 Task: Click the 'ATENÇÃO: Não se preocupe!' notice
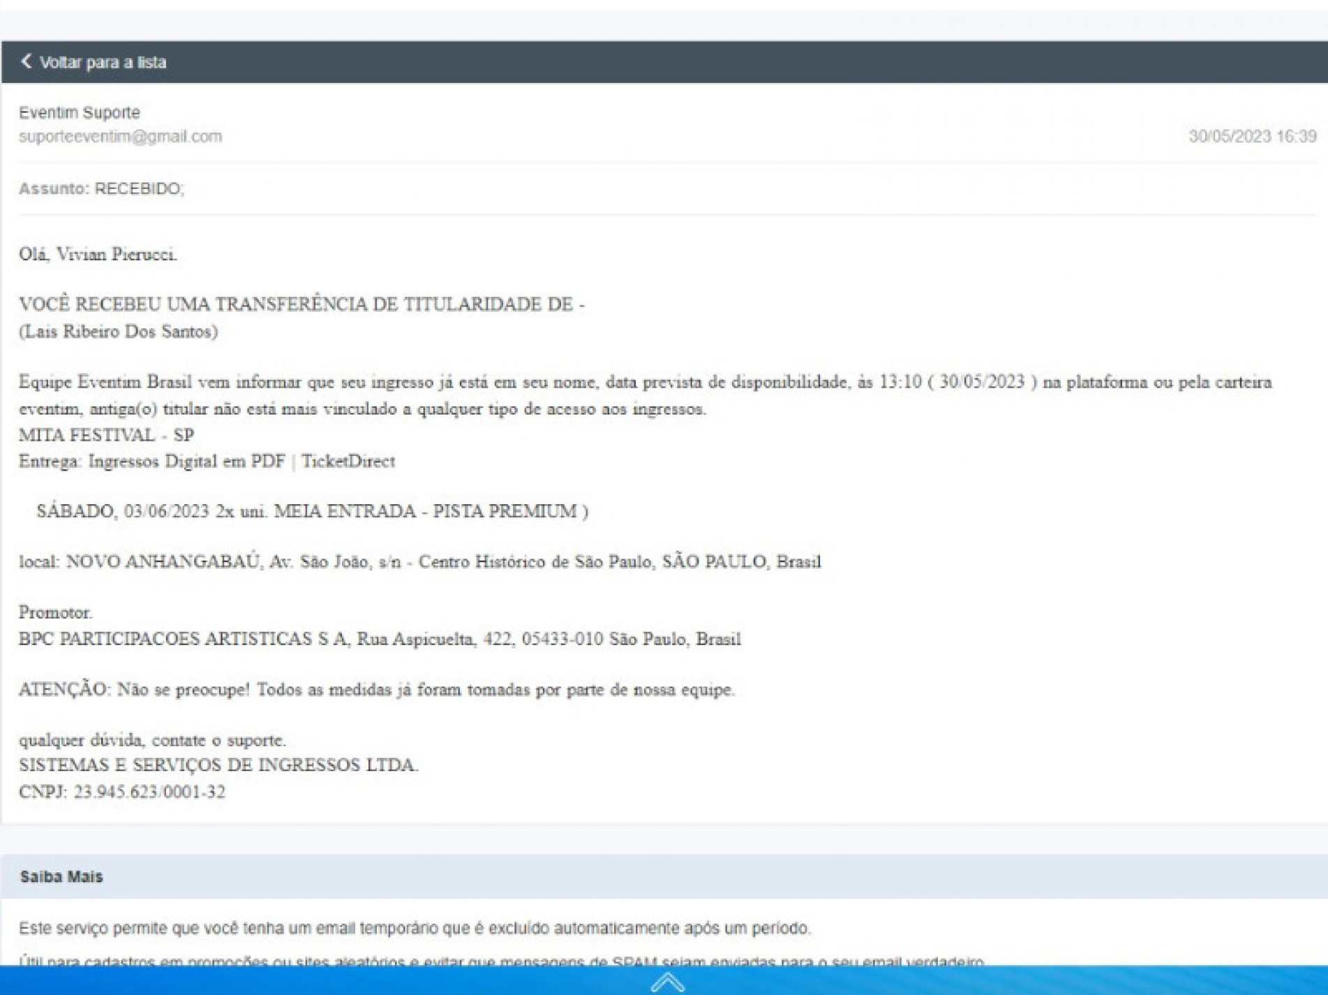(376, 689)
